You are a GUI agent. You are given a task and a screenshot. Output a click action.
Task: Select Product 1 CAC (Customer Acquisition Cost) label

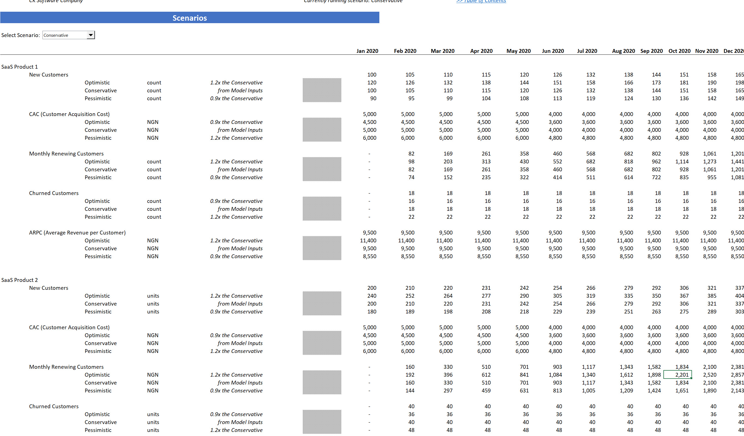click(69, 114)
